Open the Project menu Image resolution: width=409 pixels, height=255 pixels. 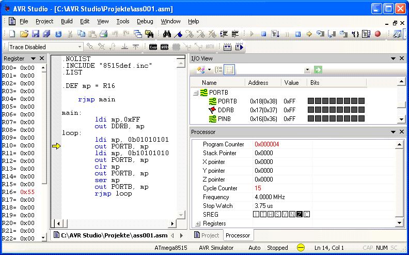point(44,21)
